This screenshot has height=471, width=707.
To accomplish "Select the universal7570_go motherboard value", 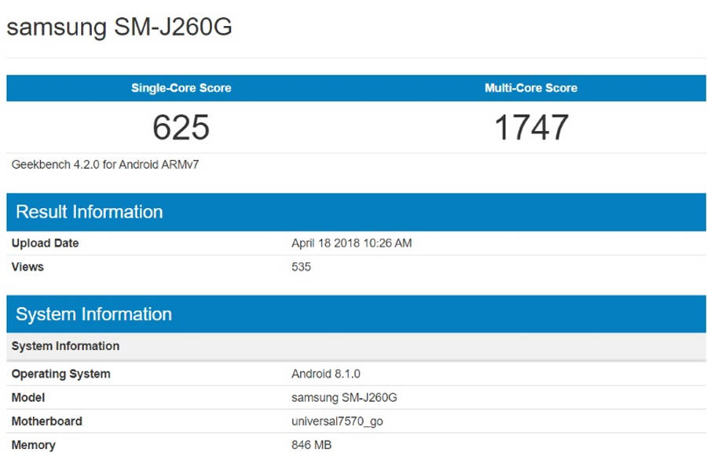I will (338, 422).
